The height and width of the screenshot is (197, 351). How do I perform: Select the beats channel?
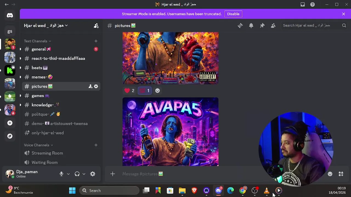pyautogui.click(x=61, y=68)
